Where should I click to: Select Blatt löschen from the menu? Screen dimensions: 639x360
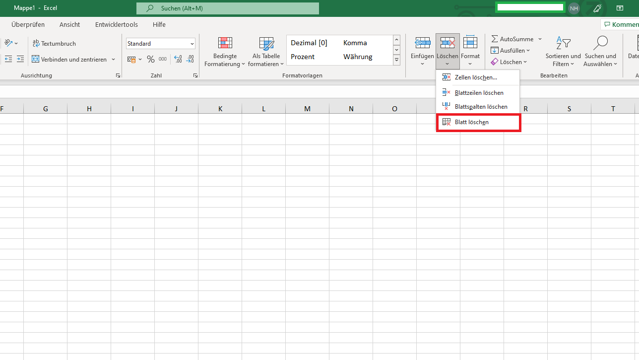472,122
